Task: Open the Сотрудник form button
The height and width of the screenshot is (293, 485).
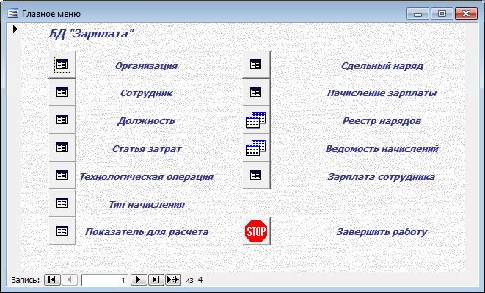Action: click(62, 92)
